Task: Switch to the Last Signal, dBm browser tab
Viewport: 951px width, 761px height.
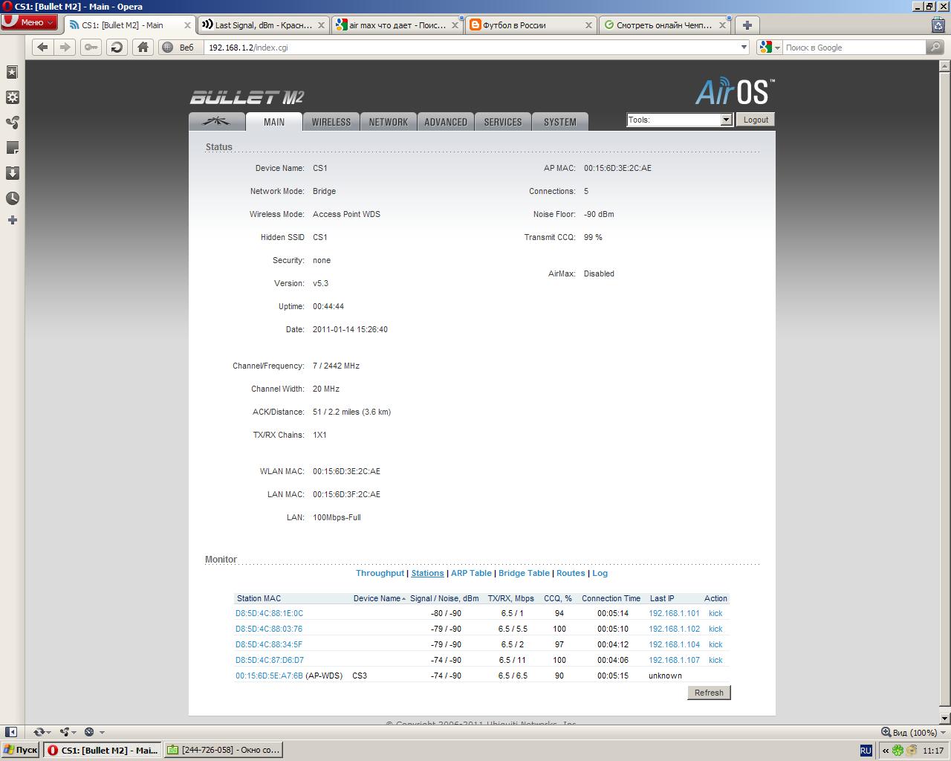Action: (x=263, y=25)
